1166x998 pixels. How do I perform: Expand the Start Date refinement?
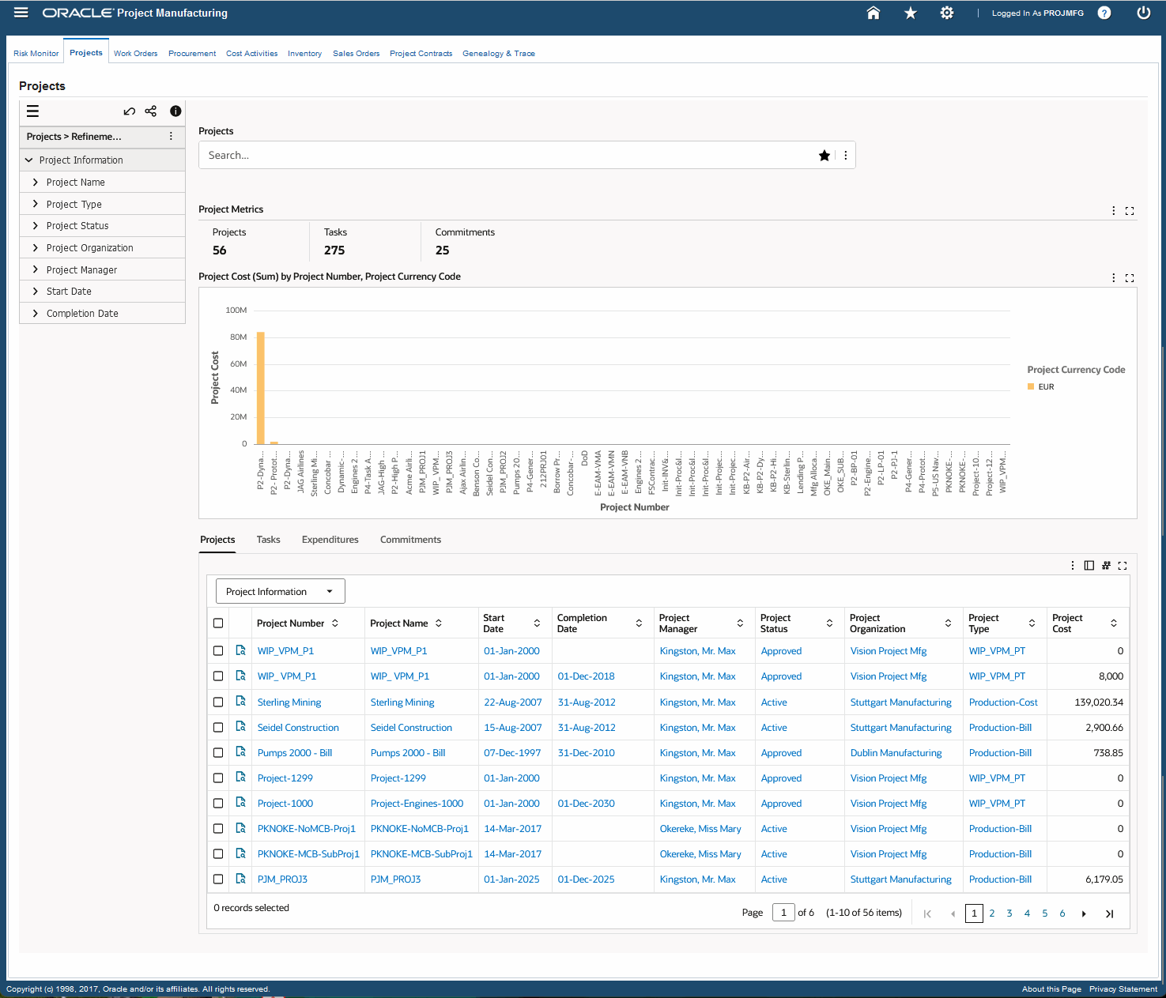tap(36, 292)
